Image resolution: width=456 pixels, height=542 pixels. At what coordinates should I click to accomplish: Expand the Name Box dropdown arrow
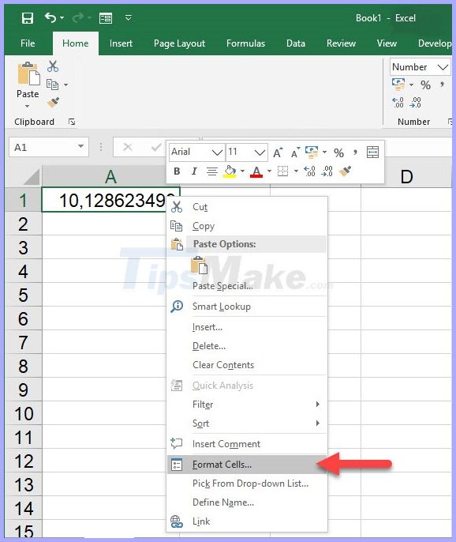coord(81,147)
